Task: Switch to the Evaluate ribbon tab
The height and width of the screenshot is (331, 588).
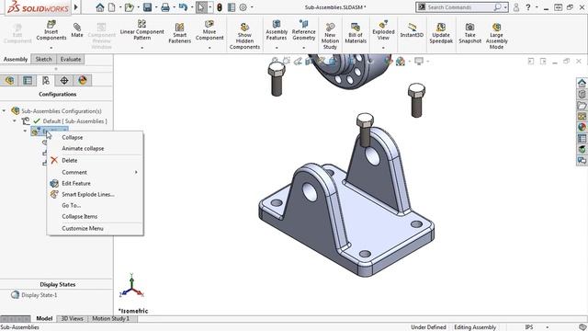Action: 71,59
